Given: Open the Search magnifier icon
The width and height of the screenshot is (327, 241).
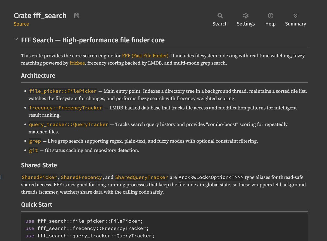Looking at the screenshot, I should [x=220, y=16].
